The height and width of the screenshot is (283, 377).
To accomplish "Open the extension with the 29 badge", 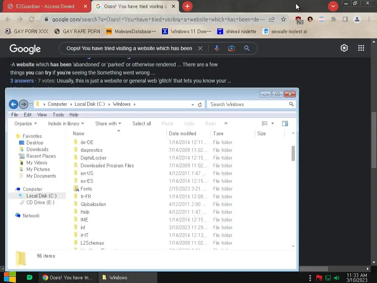I will click(x=299, y=20).
